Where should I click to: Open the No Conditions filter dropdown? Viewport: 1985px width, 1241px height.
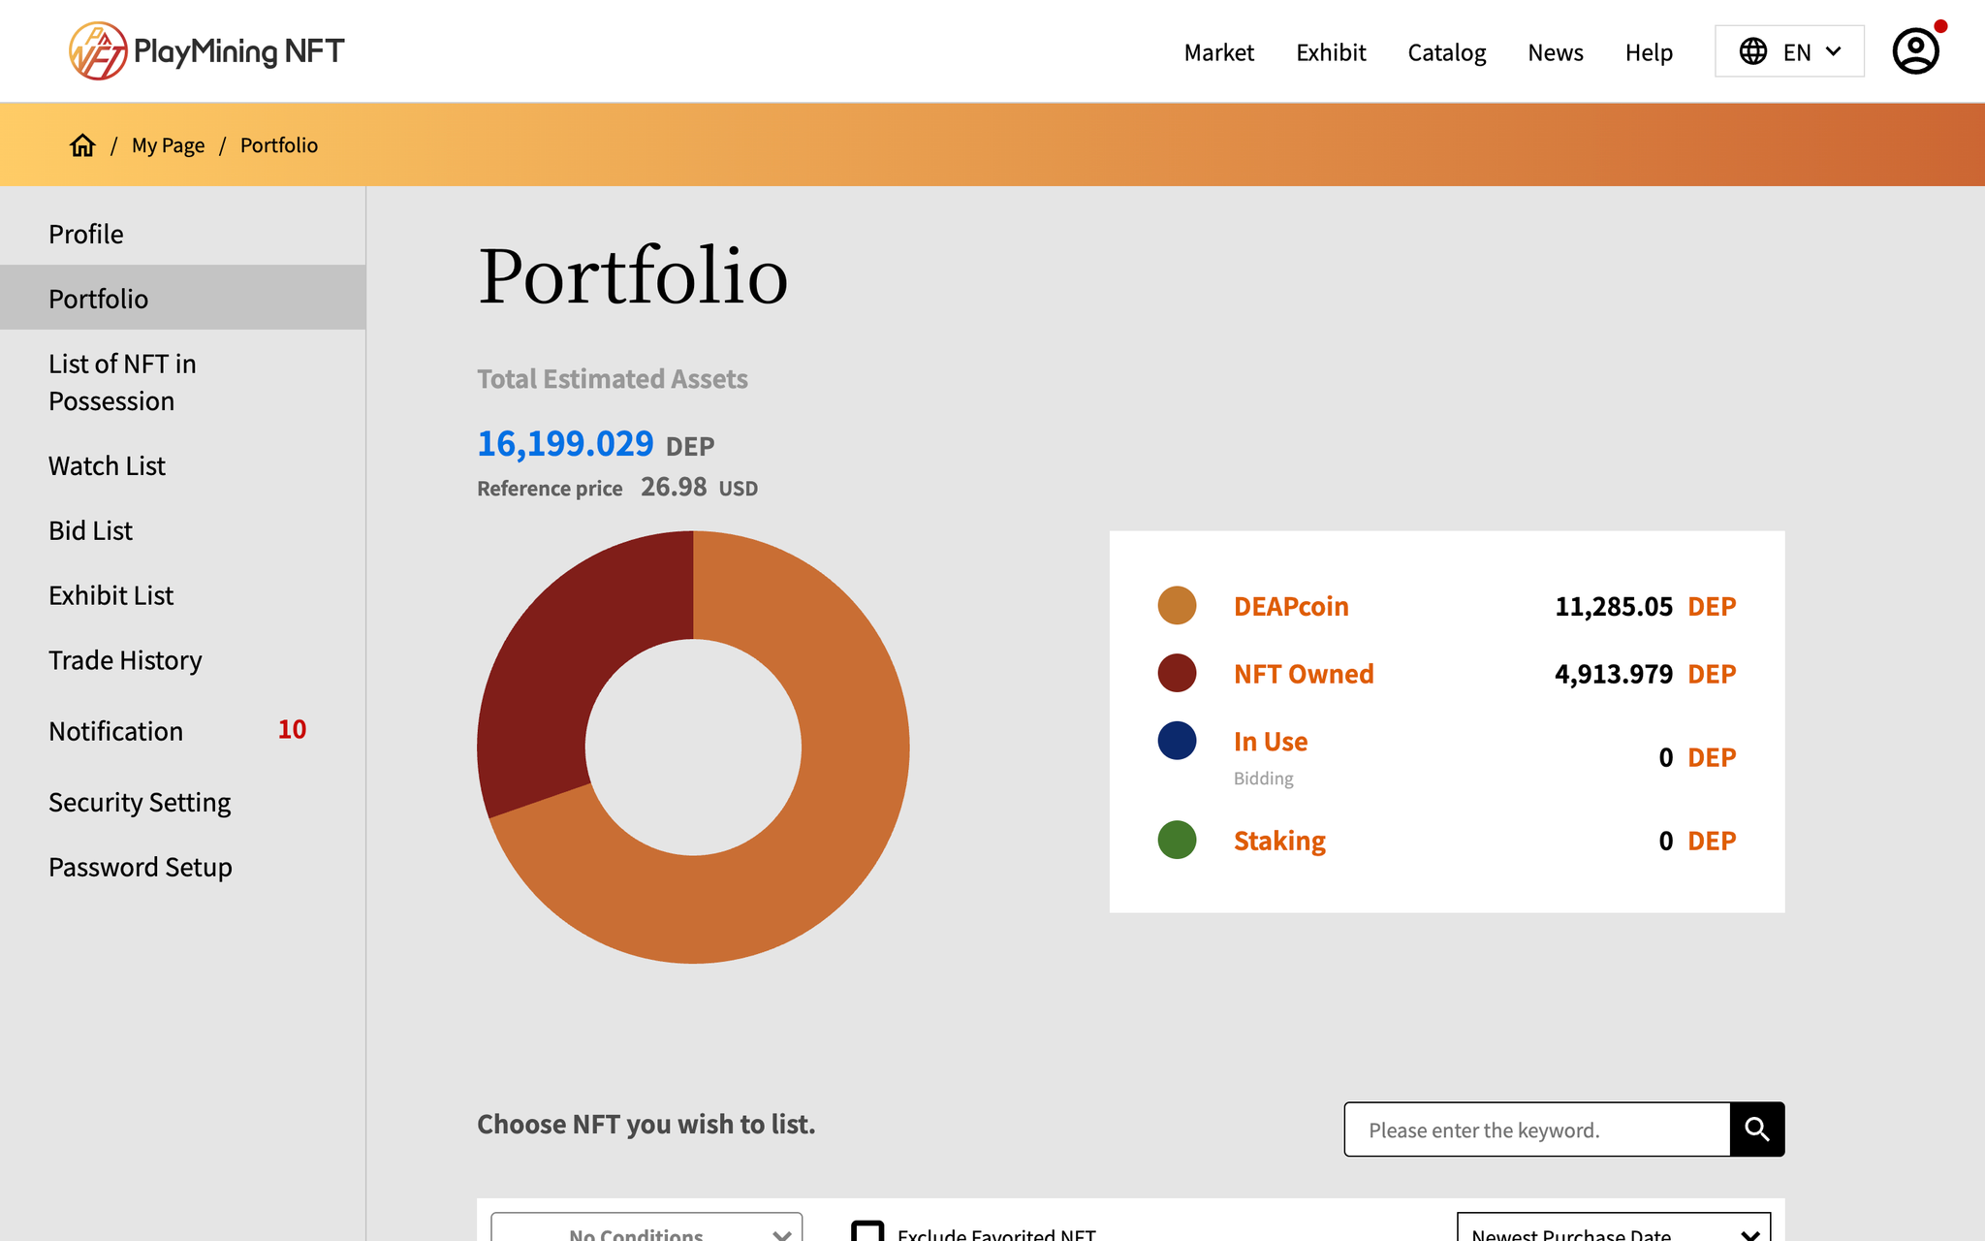click(646, 1229)
